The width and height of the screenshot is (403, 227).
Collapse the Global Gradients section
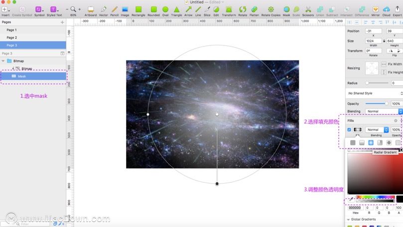point(349,220)
